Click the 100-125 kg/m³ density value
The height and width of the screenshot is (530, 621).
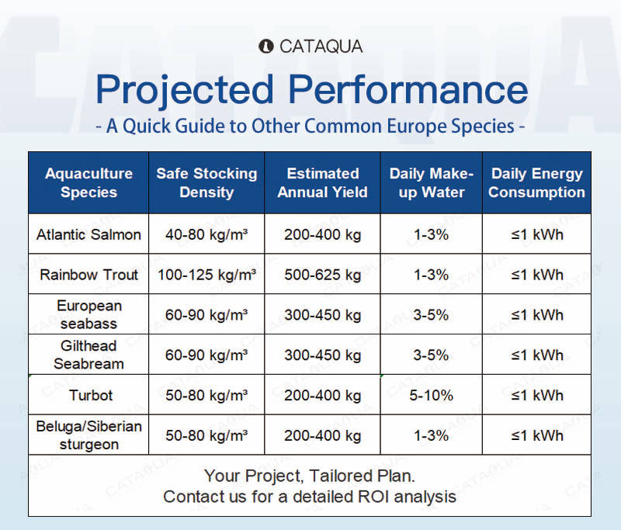206,275
